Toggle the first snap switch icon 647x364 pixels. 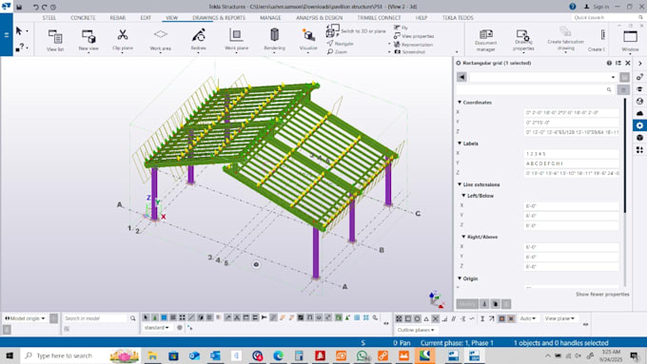399,318
